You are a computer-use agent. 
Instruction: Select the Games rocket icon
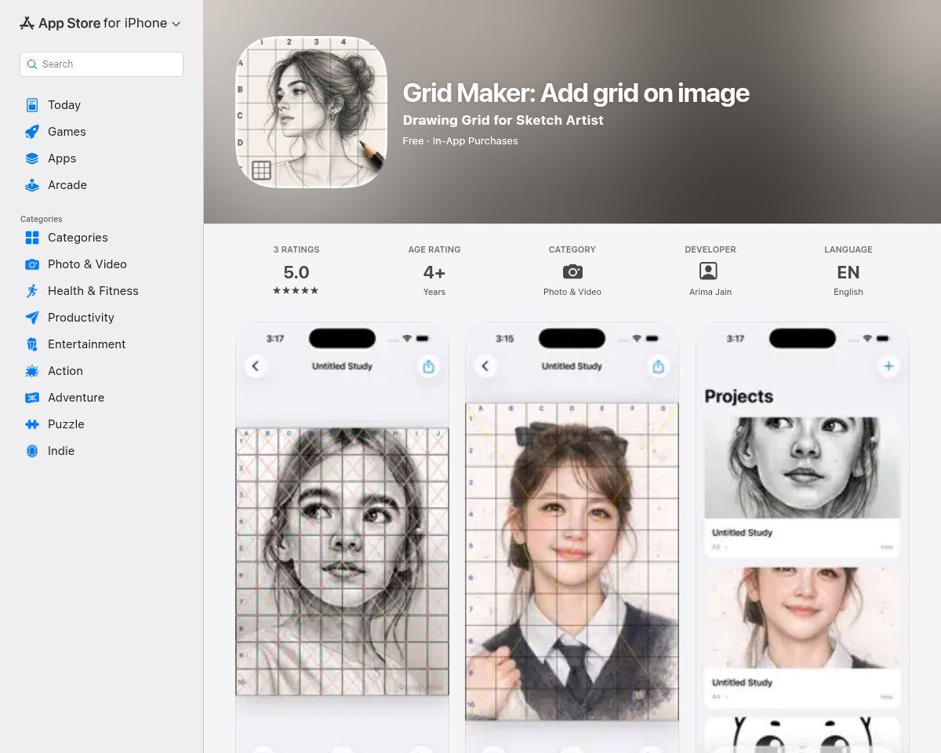32,132
